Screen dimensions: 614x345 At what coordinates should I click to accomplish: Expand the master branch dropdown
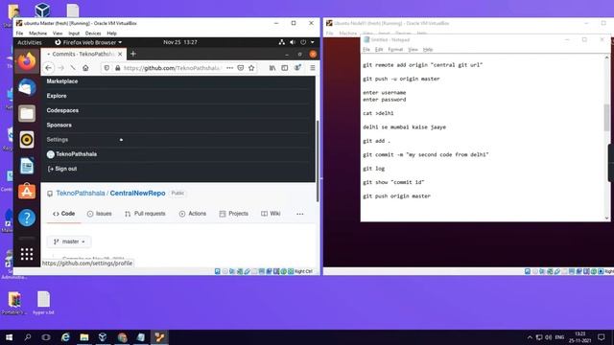click(69, 241)
